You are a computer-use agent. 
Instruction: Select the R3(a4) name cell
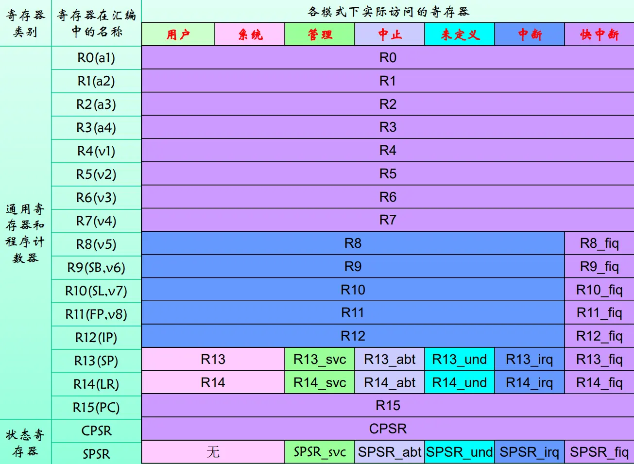(x=96, y=128)
